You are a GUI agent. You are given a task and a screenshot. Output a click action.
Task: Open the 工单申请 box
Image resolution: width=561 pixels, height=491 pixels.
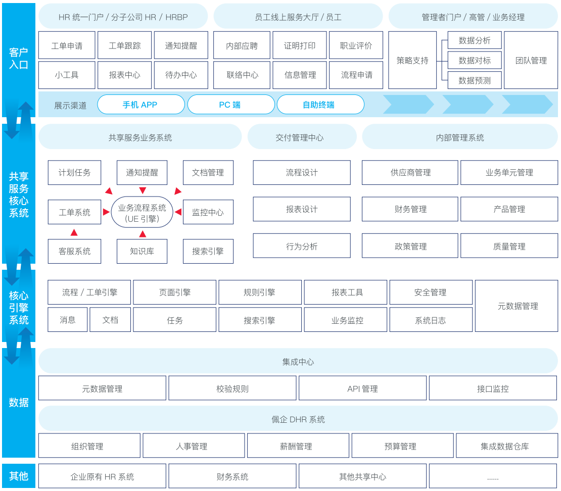tap(67, 45)
